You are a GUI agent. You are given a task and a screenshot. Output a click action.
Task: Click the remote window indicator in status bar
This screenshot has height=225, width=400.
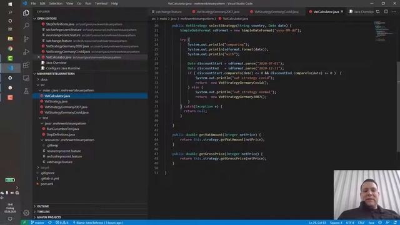[x=24, y=222]
